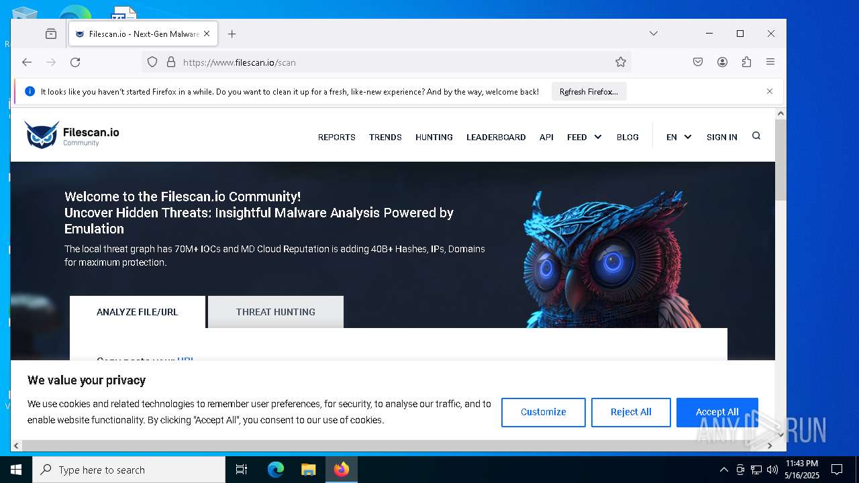This screenshot has width=859, height=483.
Task: Click the site padlock icon
Action: tap(171, 62)
